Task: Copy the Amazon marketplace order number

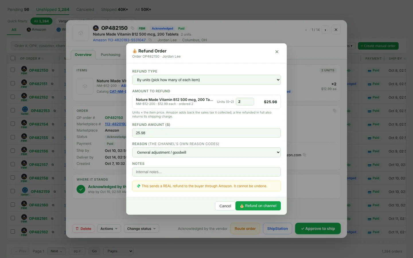Action: (x=150, y=40)
